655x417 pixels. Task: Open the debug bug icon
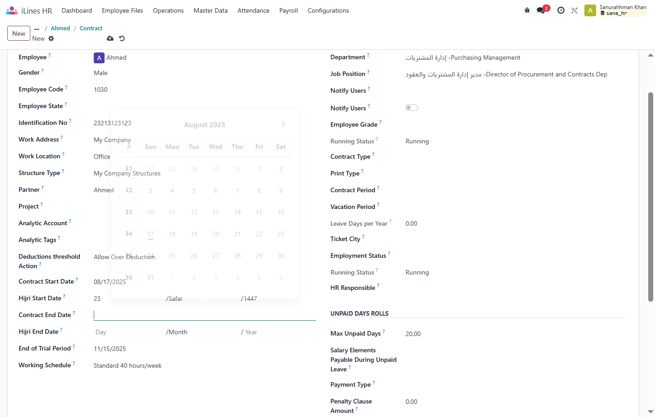click(527, 10)
